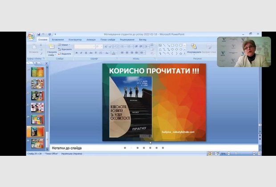276x187 pixels.
Task: Open the Вставлення ribbon tab
Action: pos(57,40)
